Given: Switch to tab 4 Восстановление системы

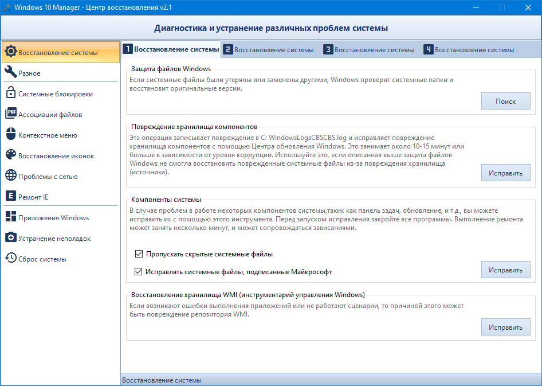Looking at the screenshot, I should click(x=469, y=50).
